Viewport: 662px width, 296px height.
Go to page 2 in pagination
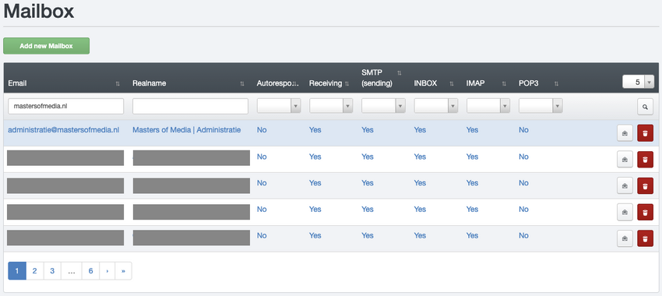(x=34, y=270)
